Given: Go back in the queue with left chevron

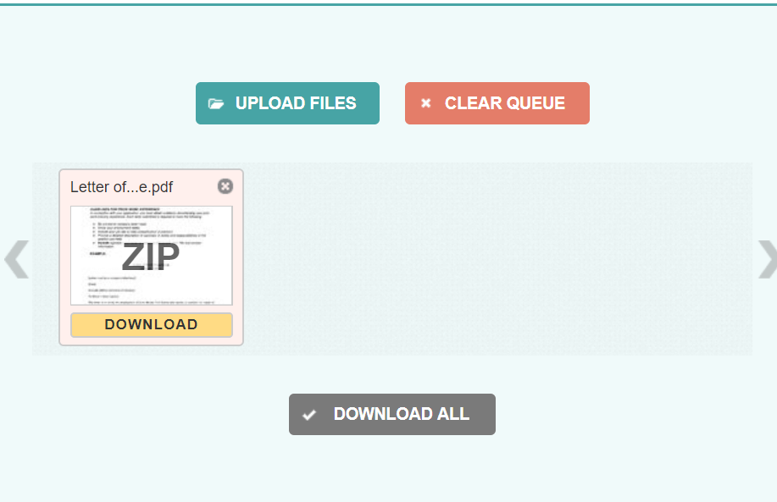Looking at the screenshot, I should [x=15, y=259].
